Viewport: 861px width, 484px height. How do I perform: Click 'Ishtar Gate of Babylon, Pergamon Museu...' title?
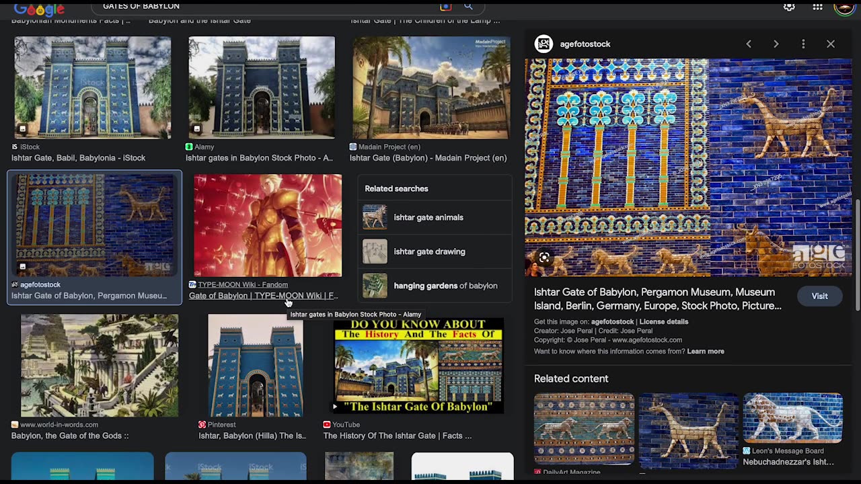tap(89, 296)
